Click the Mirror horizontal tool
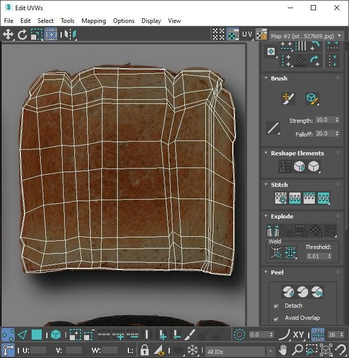 (x=70, y=35)
